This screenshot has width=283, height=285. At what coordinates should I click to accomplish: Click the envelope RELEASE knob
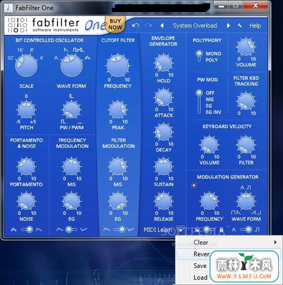coord(164,202)
